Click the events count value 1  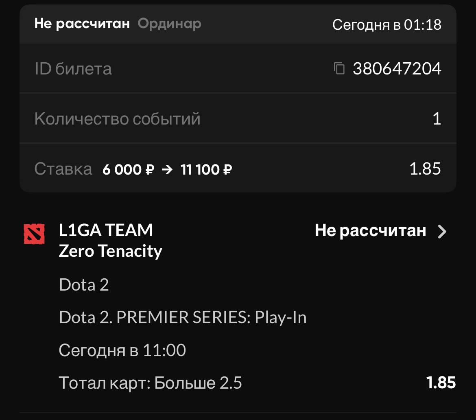tap(437, 119)
